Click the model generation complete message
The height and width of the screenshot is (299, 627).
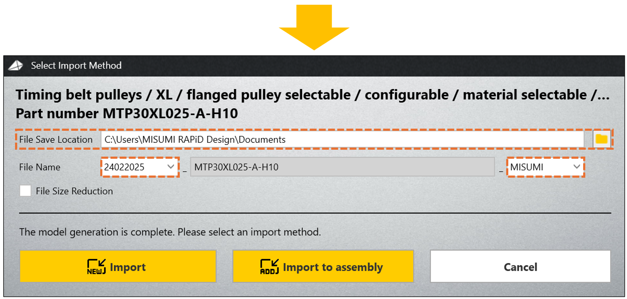pos(170,232)
